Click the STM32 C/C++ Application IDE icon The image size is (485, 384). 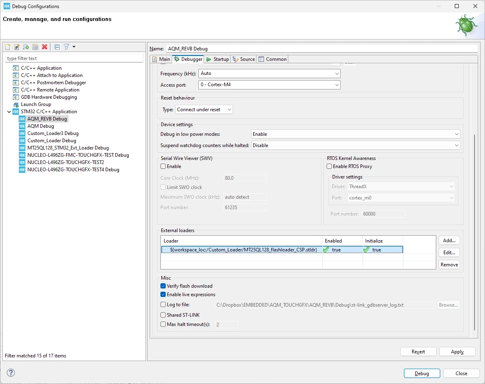pyautogui.click(x=16, y=112)
